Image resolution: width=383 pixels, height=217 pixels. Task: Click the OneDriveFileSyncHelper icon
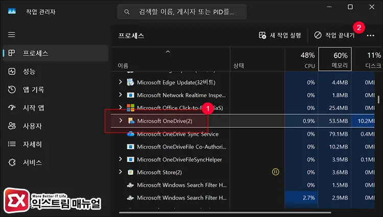pyautogui.click(x=130, y=159)
